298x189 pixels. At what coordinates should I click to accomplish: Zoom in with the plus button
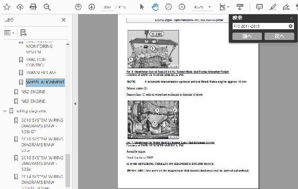182,7
